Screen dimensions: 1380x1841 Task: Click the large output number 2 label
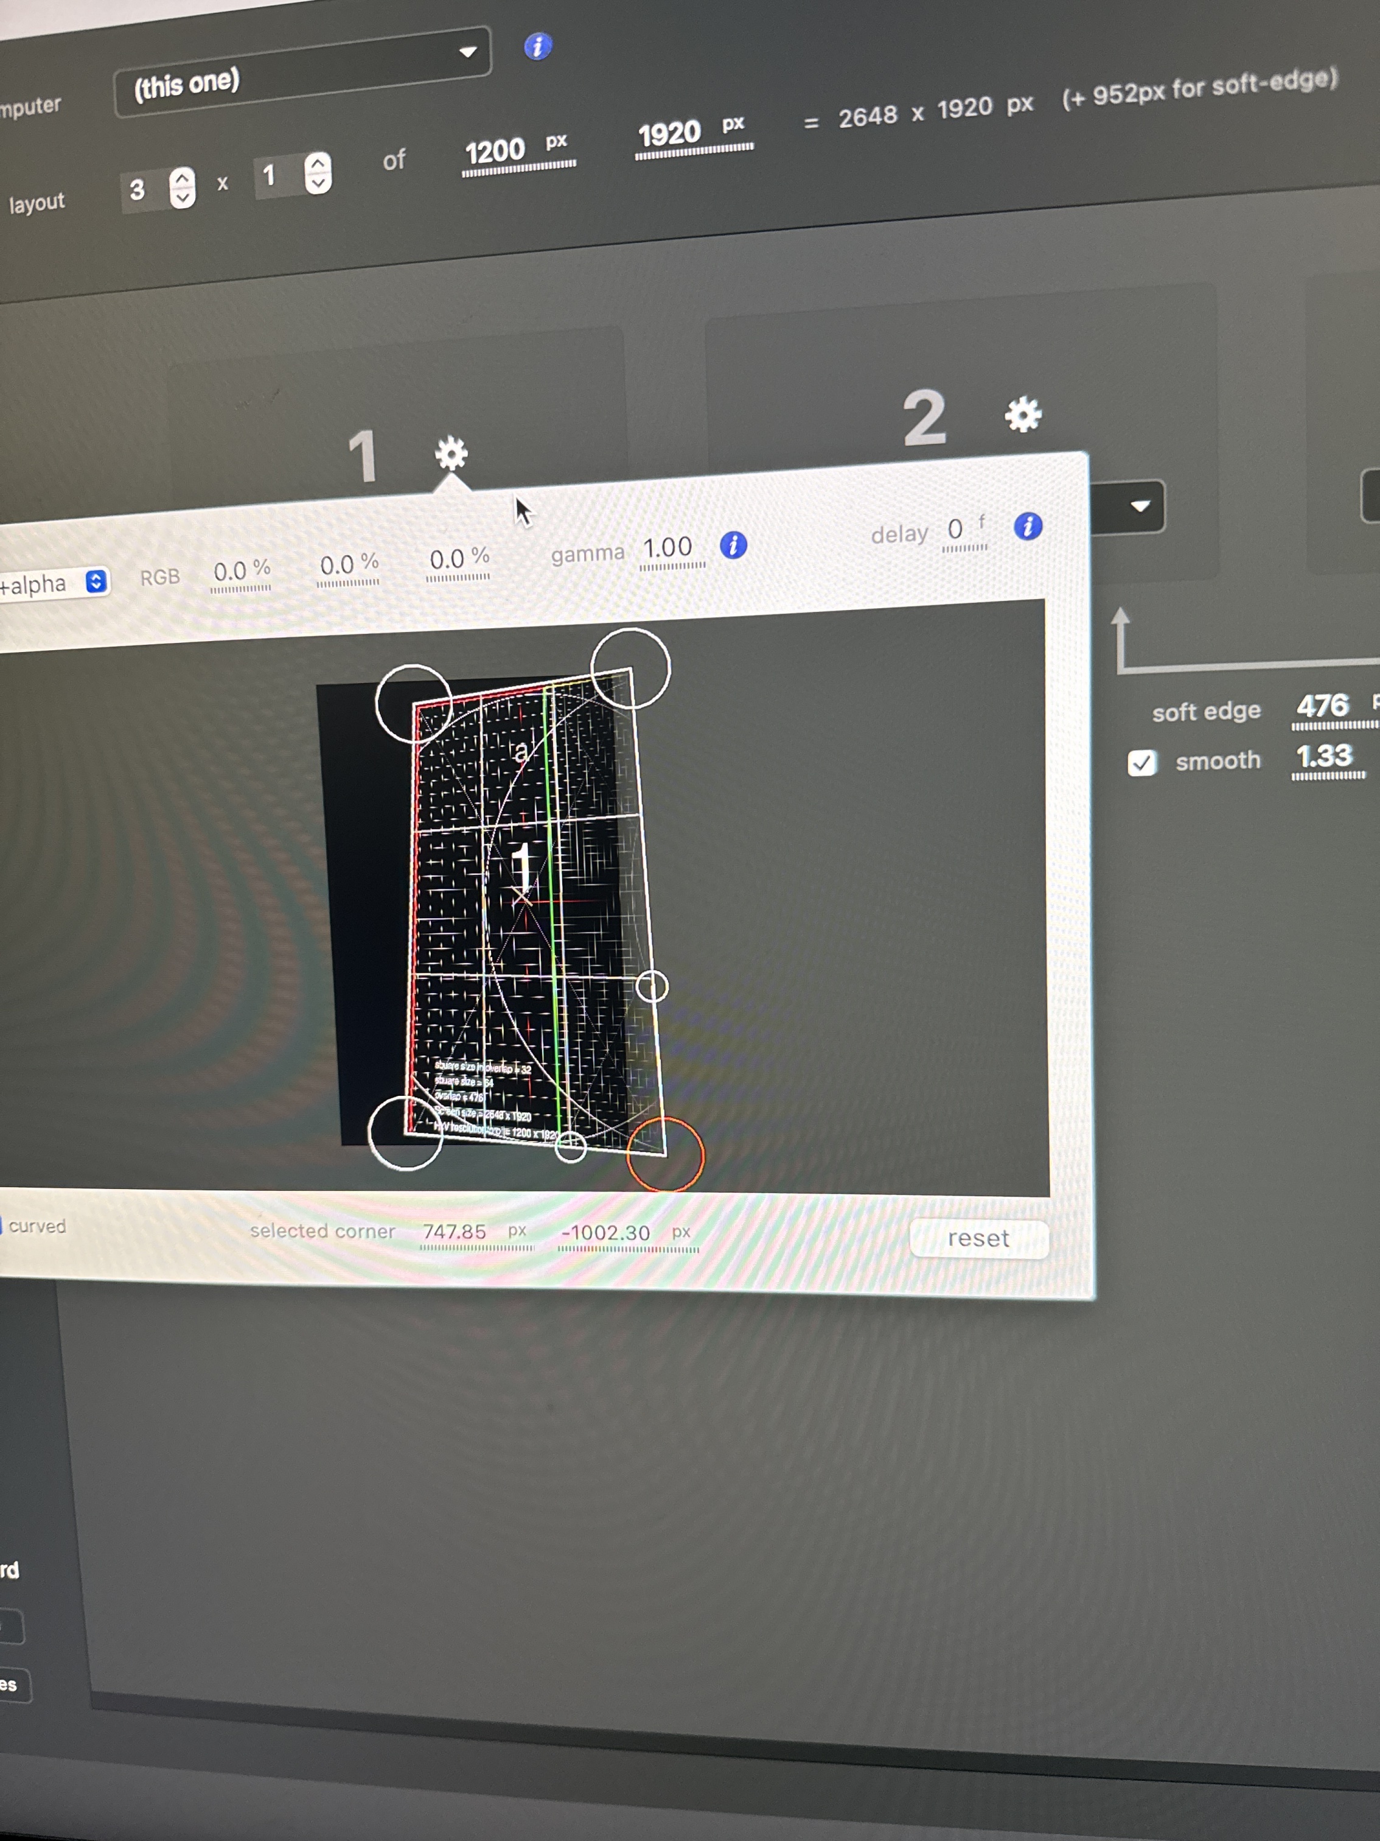pyautogui.click(x=924, y=417)
